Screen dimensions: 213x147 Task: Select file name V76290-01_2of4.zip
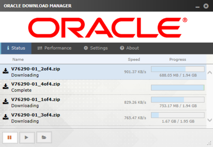36,69
